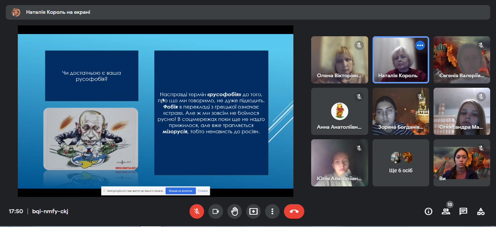Screen dimensions: 496x227
Task: Click the muted mic icon on Юлія Анатоліївна tile
Action: (359, 148)
